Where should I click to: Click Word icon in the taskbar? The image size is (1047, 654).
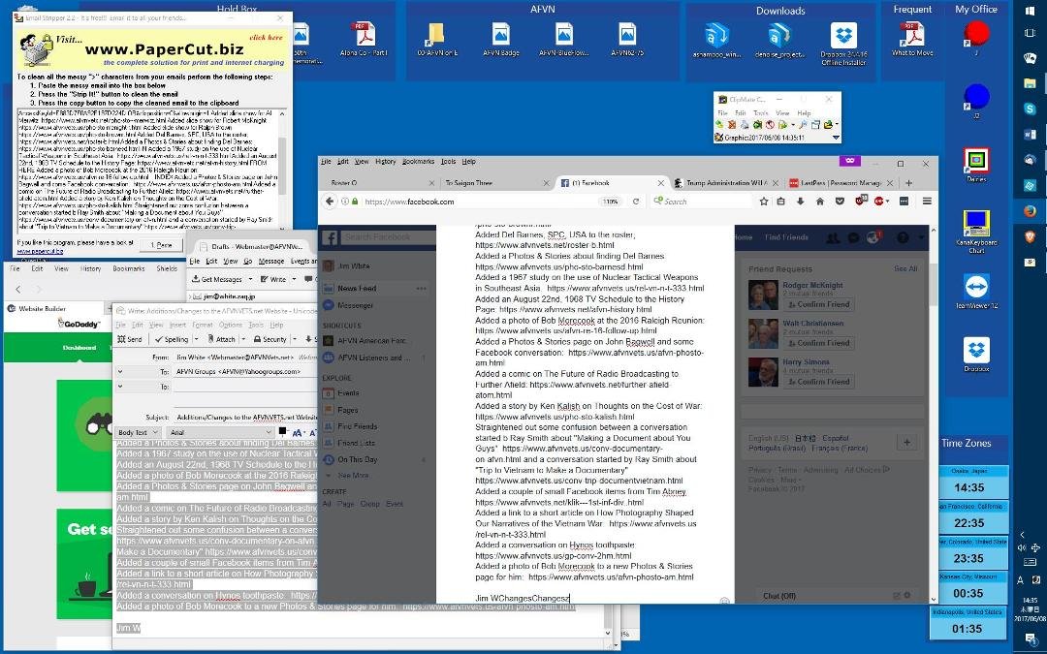pos(1030,134)
